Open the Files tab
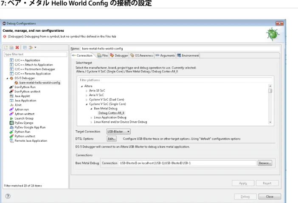The width and height of the screenshot is (298, 203). click(103, 55)
